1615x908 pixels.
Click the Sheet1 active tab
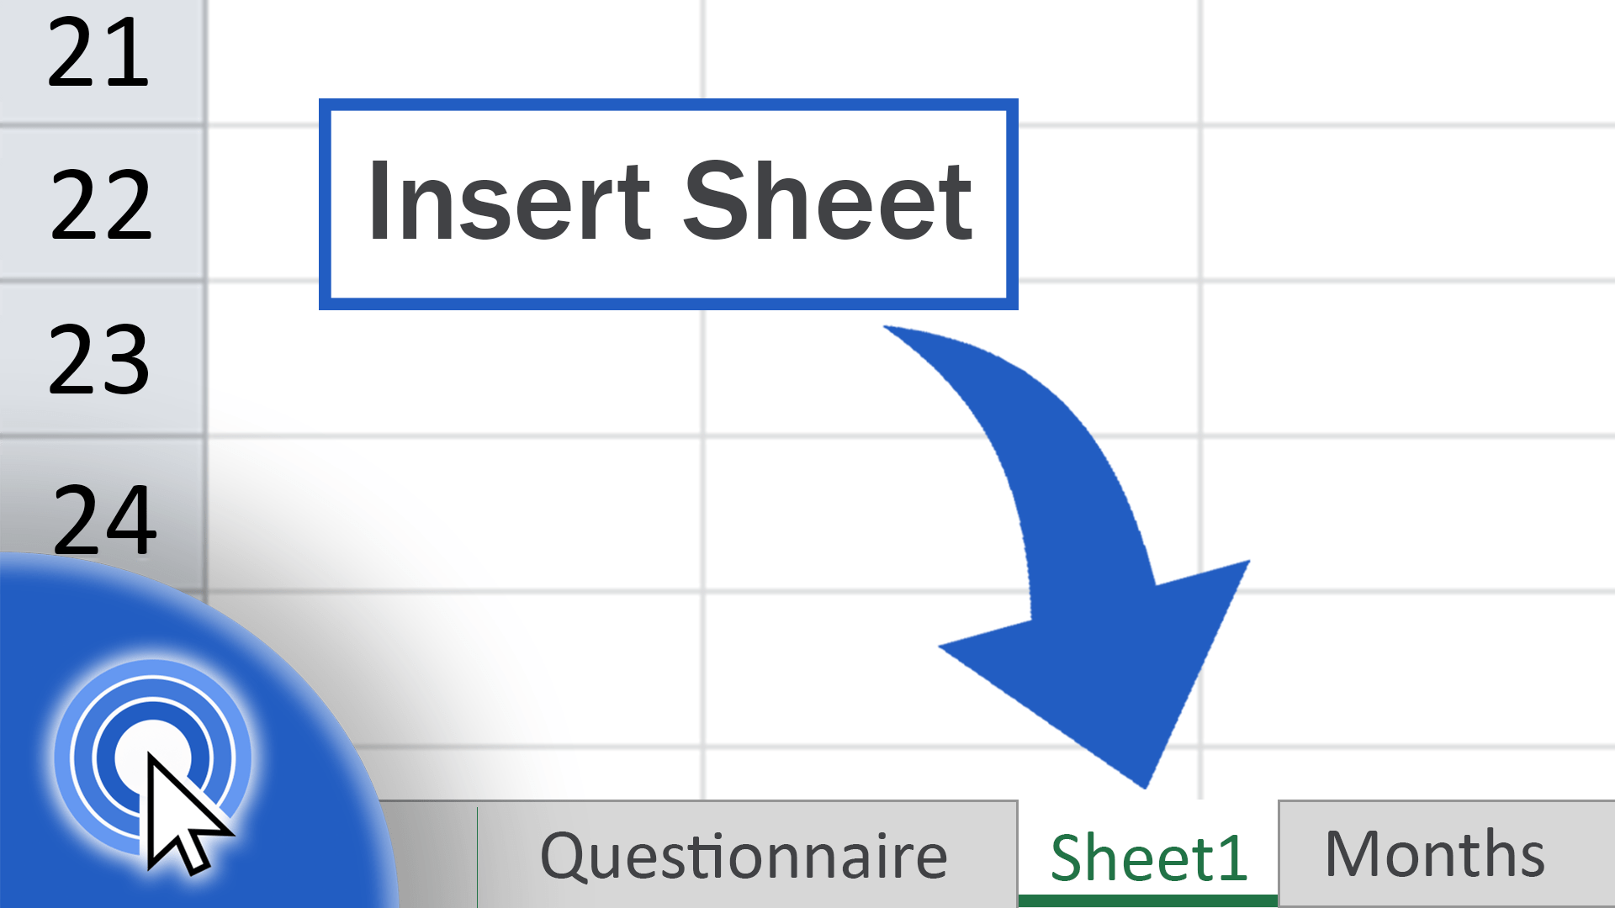click(1152, 853)
